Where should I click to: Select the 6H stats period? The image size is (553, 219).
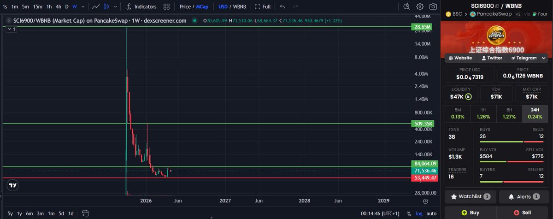pos(509,113)
